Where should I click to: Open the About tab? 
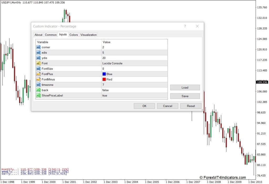[38, 35]
